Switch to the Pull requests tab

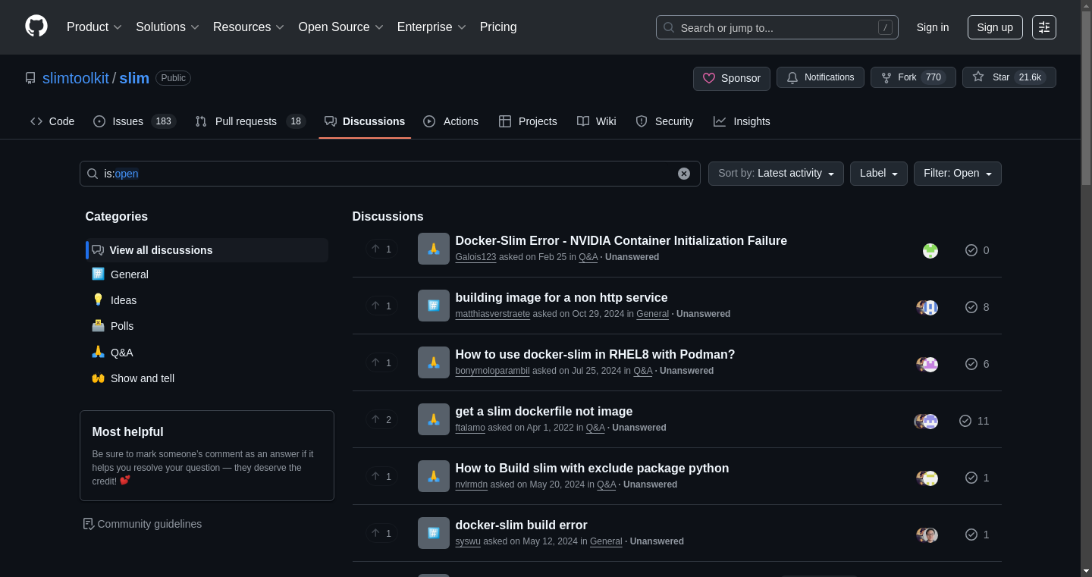[249, 121]
